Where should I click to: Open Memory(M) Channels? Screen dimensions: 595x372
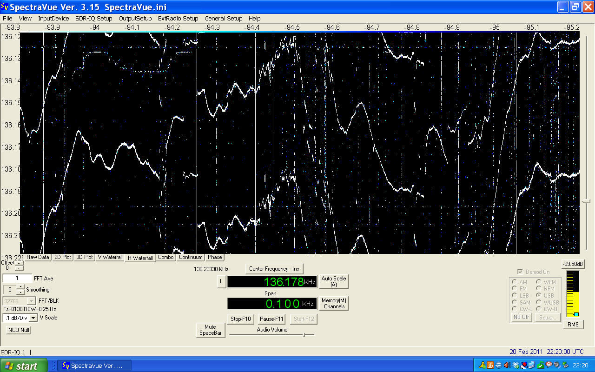click(334, 303)
